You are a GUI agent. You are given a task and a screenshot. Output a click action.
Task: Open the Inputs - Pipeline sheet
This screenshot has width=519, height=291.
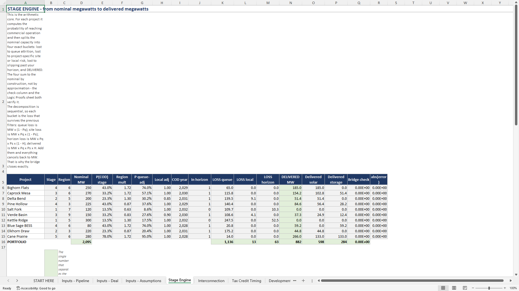(75, 281)
